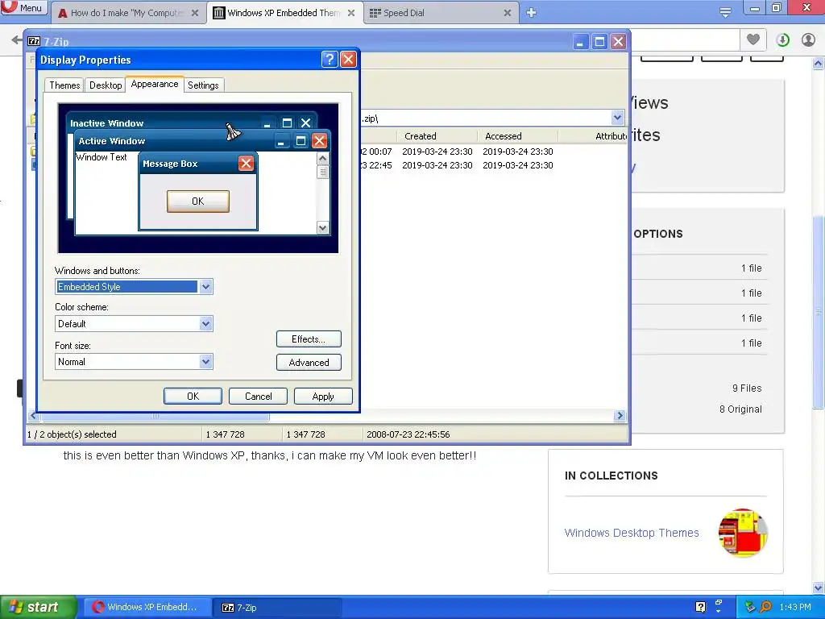This screenshot has height=619, width=825.
Task: Expand the Windows and buttons dropdown
Action: [205, 287]
